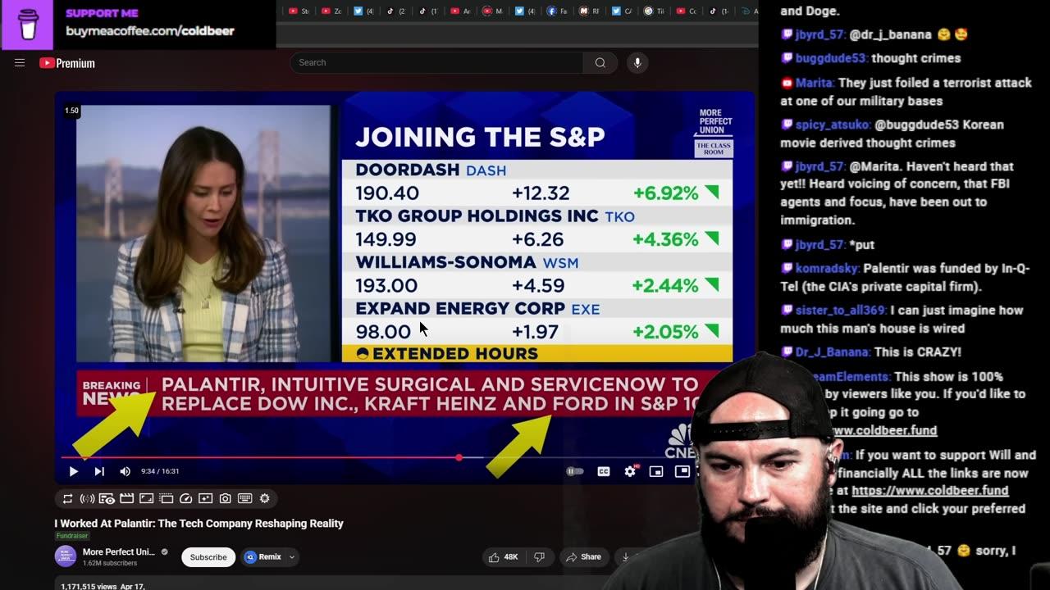Click the YouTube search input field
Image resolution: width=1050 pixels, height=590 pixels.
coord(436,63)
